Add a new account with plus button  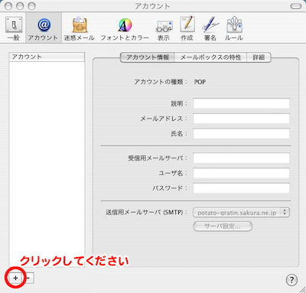tap(15, 278)
